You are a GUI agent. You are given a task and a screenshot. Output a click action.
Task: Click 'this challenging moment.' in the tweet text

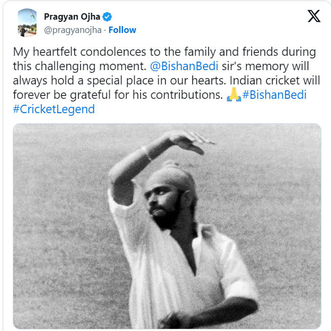point(80,66)
